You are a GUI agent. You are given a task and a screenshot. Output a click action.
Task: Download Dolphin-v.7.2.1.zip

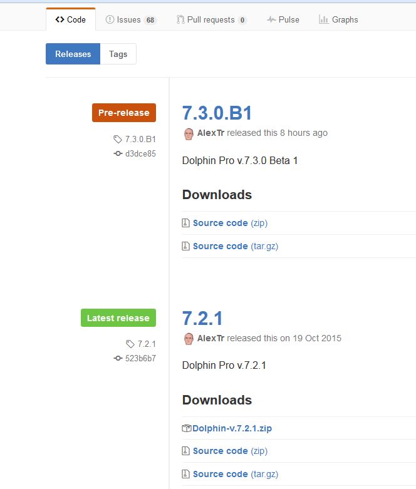[232, 428]
